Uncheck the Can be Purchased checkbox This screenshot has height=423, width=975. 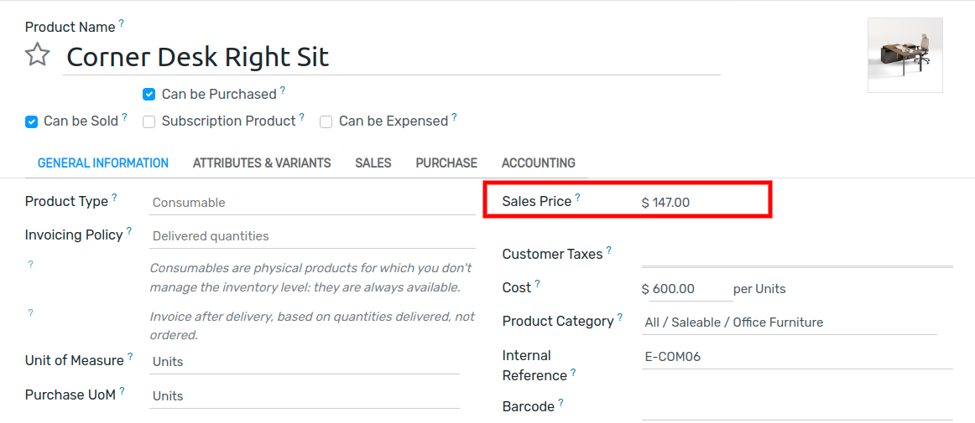(x=149, y=95)
